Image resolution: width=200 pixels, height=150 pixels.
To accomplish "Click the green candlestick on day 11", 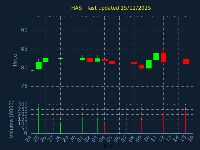I will [x=156, y=57].
